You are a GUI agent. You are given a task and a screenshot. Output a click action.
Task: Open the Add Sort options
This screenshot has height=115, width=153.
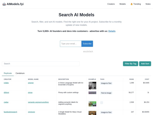click(x=145, y=64)
